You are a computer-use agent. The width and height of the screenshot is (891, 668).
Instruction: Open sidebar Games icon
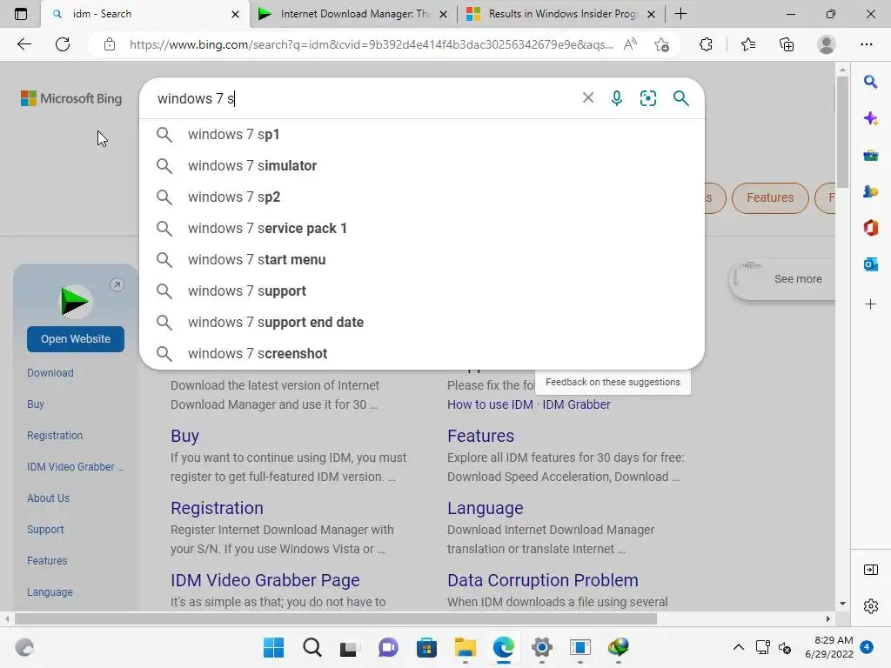click(x=870, y=191)
